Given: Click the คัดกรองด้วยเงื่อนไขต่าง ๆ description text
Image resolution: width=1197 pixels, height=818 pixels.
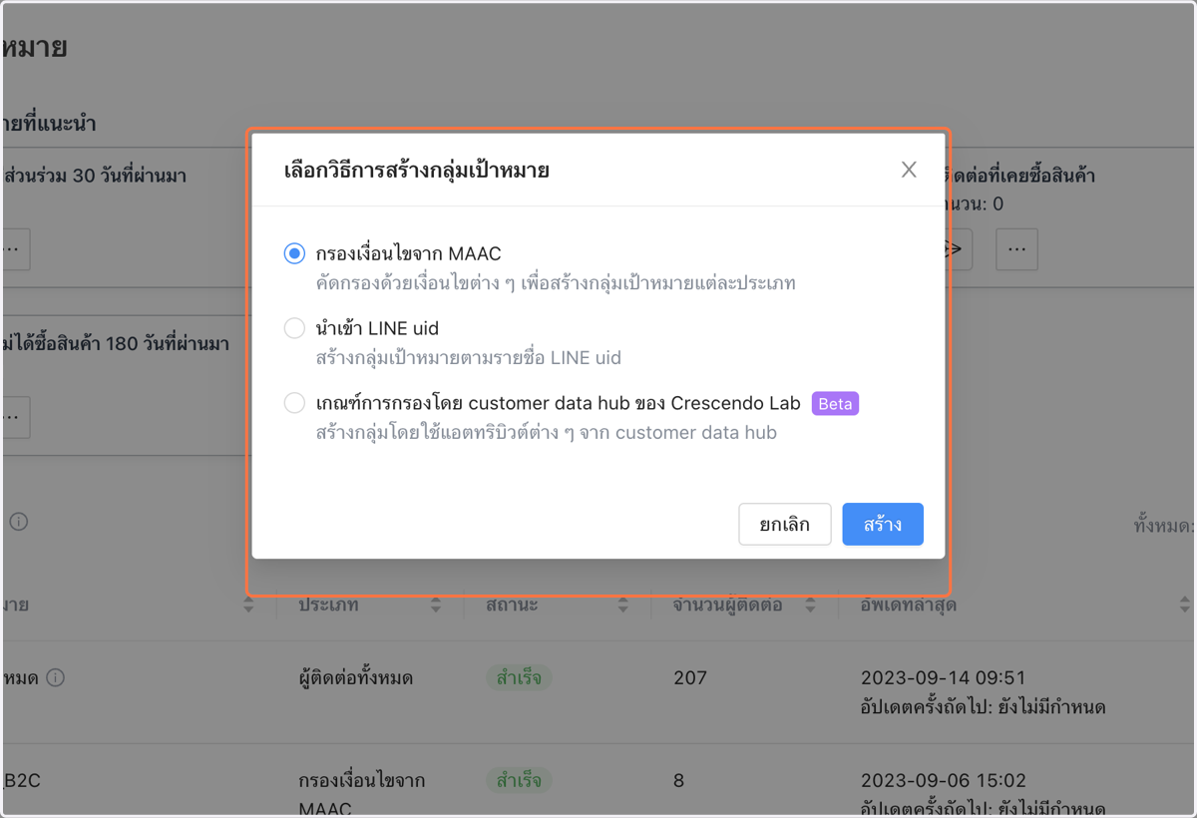Looking at the screenshot, I should coord(556,283).
